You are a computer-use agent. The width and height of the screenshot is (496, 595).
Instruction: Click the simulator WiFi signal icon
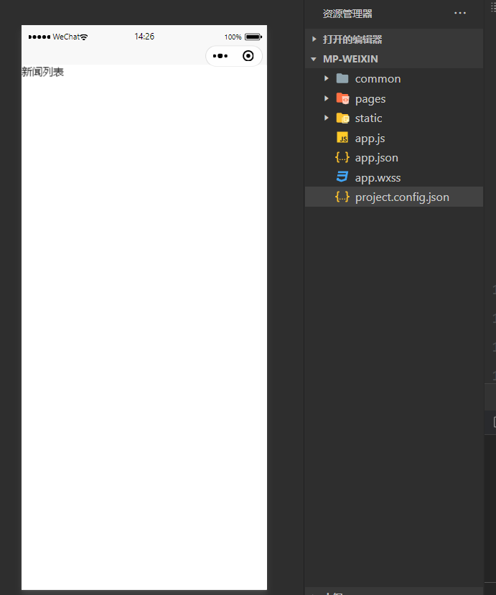(84, 37)
